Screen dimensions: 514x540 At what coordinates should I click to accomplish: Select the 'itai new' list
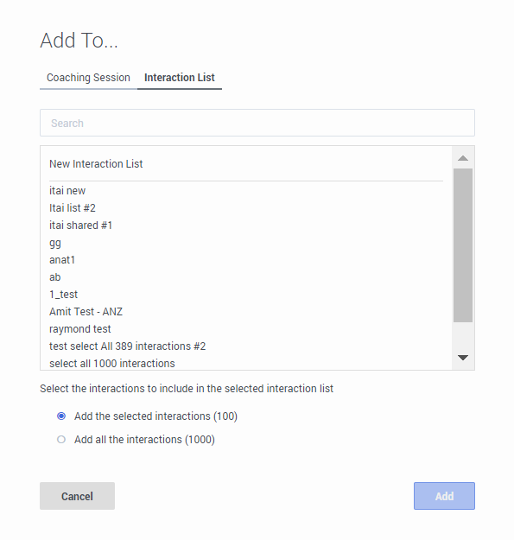[x=246, y=191]
